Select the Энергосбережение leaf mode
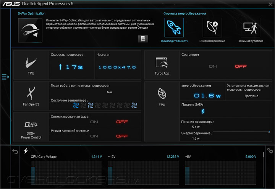The height and width of the screenshot is (189, 275). [212, 28]
